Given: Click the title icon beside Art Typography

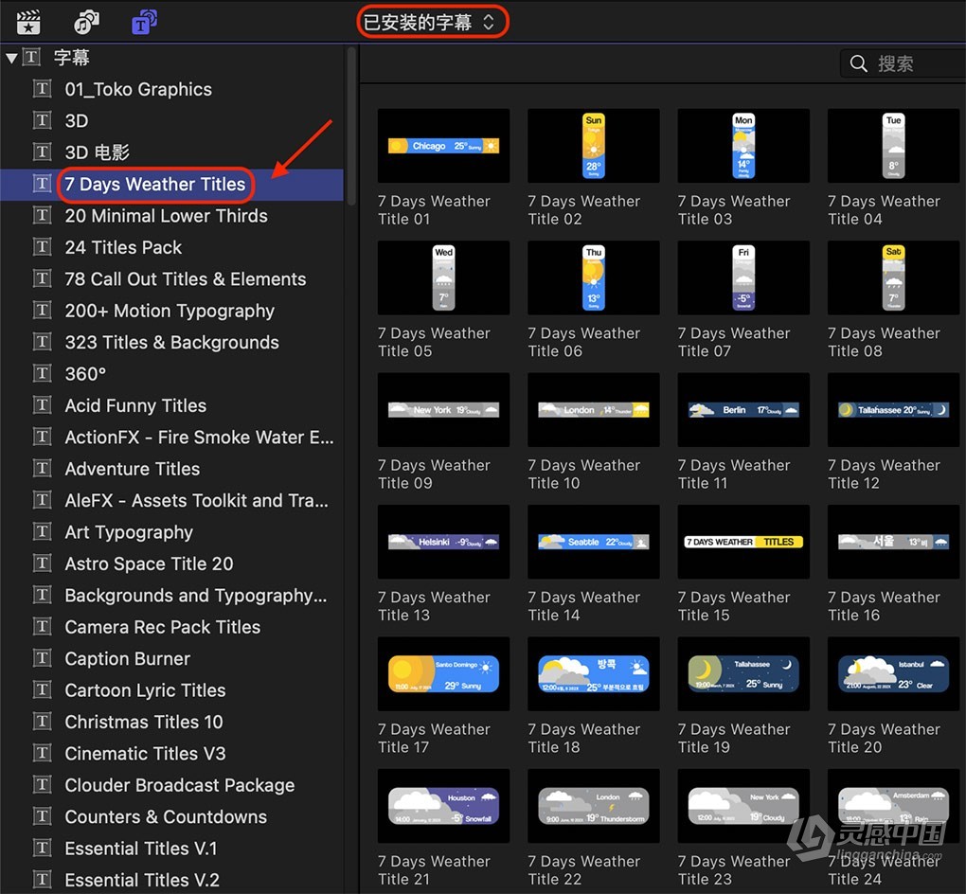Looking at the screenshot, I should pyautogui.click(x=42, y=531).
